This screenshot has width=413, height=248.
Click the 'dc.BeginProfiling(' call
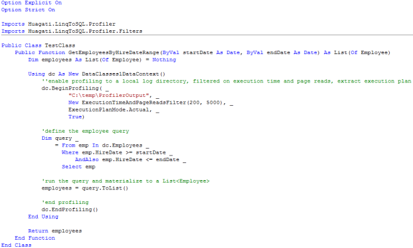[x=72, y=88]
